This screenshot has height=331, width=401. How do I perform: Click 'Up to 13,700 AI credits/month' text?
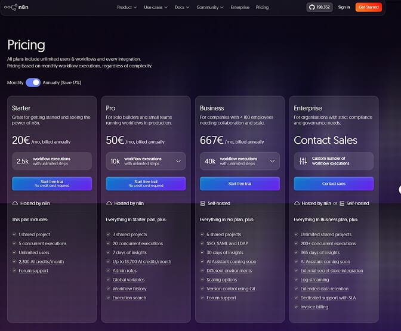tap(142, 261)
